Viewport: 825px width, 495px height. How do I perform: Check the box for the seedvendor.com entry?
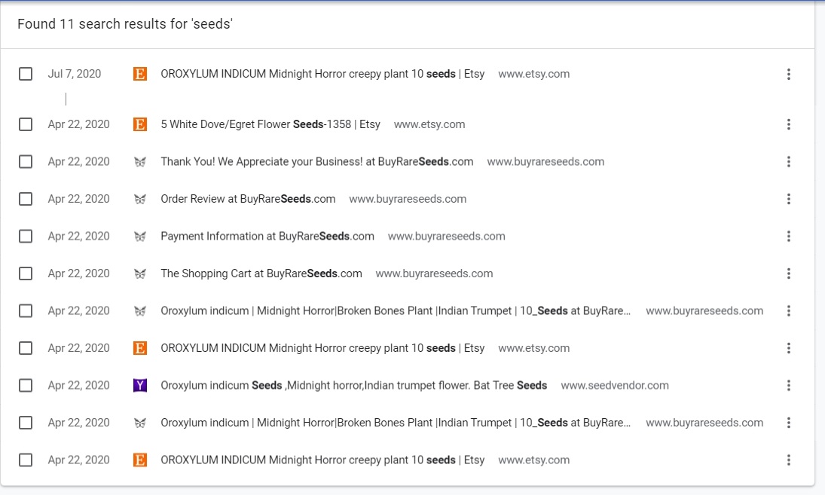click(26, 385)
